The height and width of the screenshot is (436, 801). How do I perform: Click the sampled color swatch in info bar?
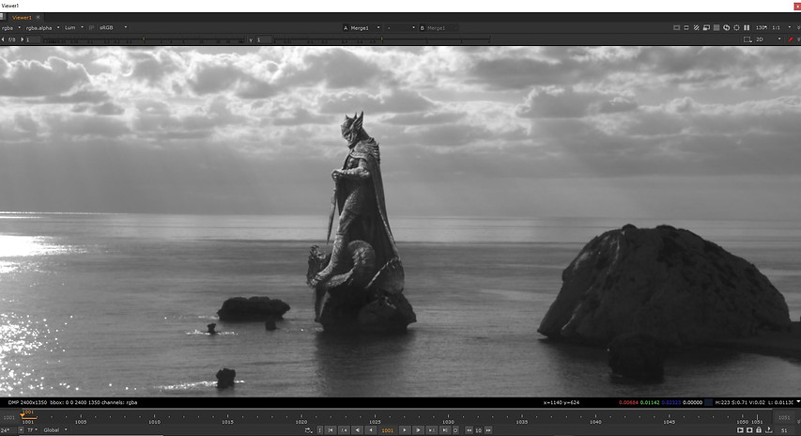pyautogui.click(x=709, y=402)
